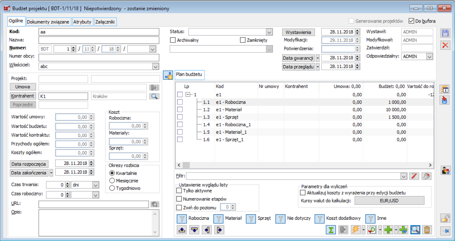The height and width of the screenshot is (241, 455).
Task: Click the Data gwarancji button
Action: click(298, 58)
